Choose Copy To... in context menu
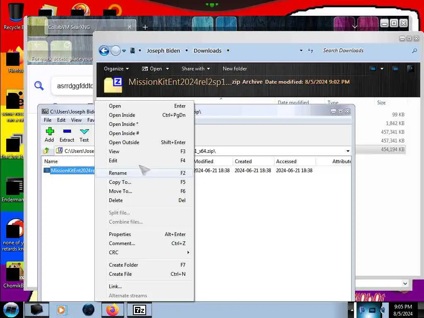This screenshot has height=318, width=424. click(x=145, y=182)
